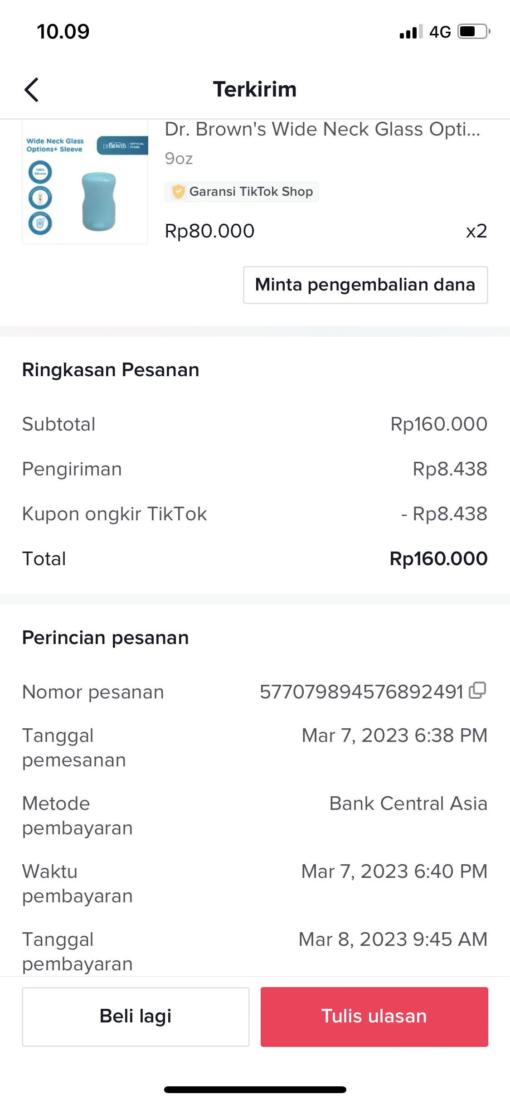Tap the Terkirim page title
This screenshot has width=510, height=1104.
255,89
